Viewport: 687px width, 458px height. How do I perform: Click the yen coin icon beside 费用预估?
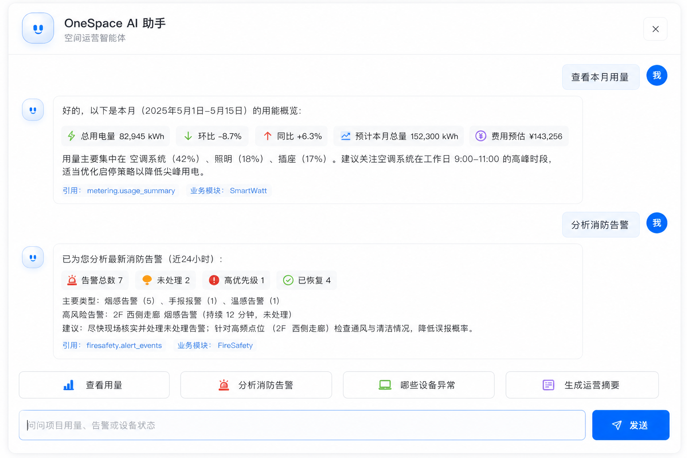click(481, 136)
